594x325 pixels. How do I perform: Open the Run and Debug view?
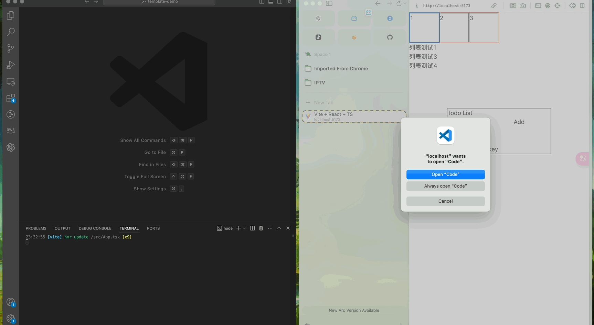[x=11, y=65]
